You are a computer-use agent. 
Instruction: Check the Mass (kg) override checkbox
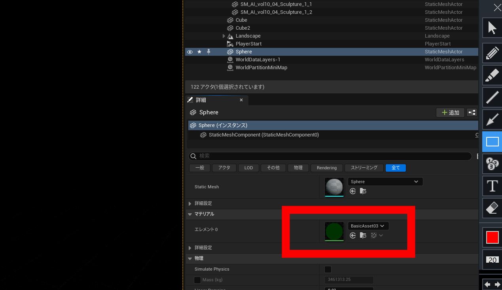click(197, 280)
